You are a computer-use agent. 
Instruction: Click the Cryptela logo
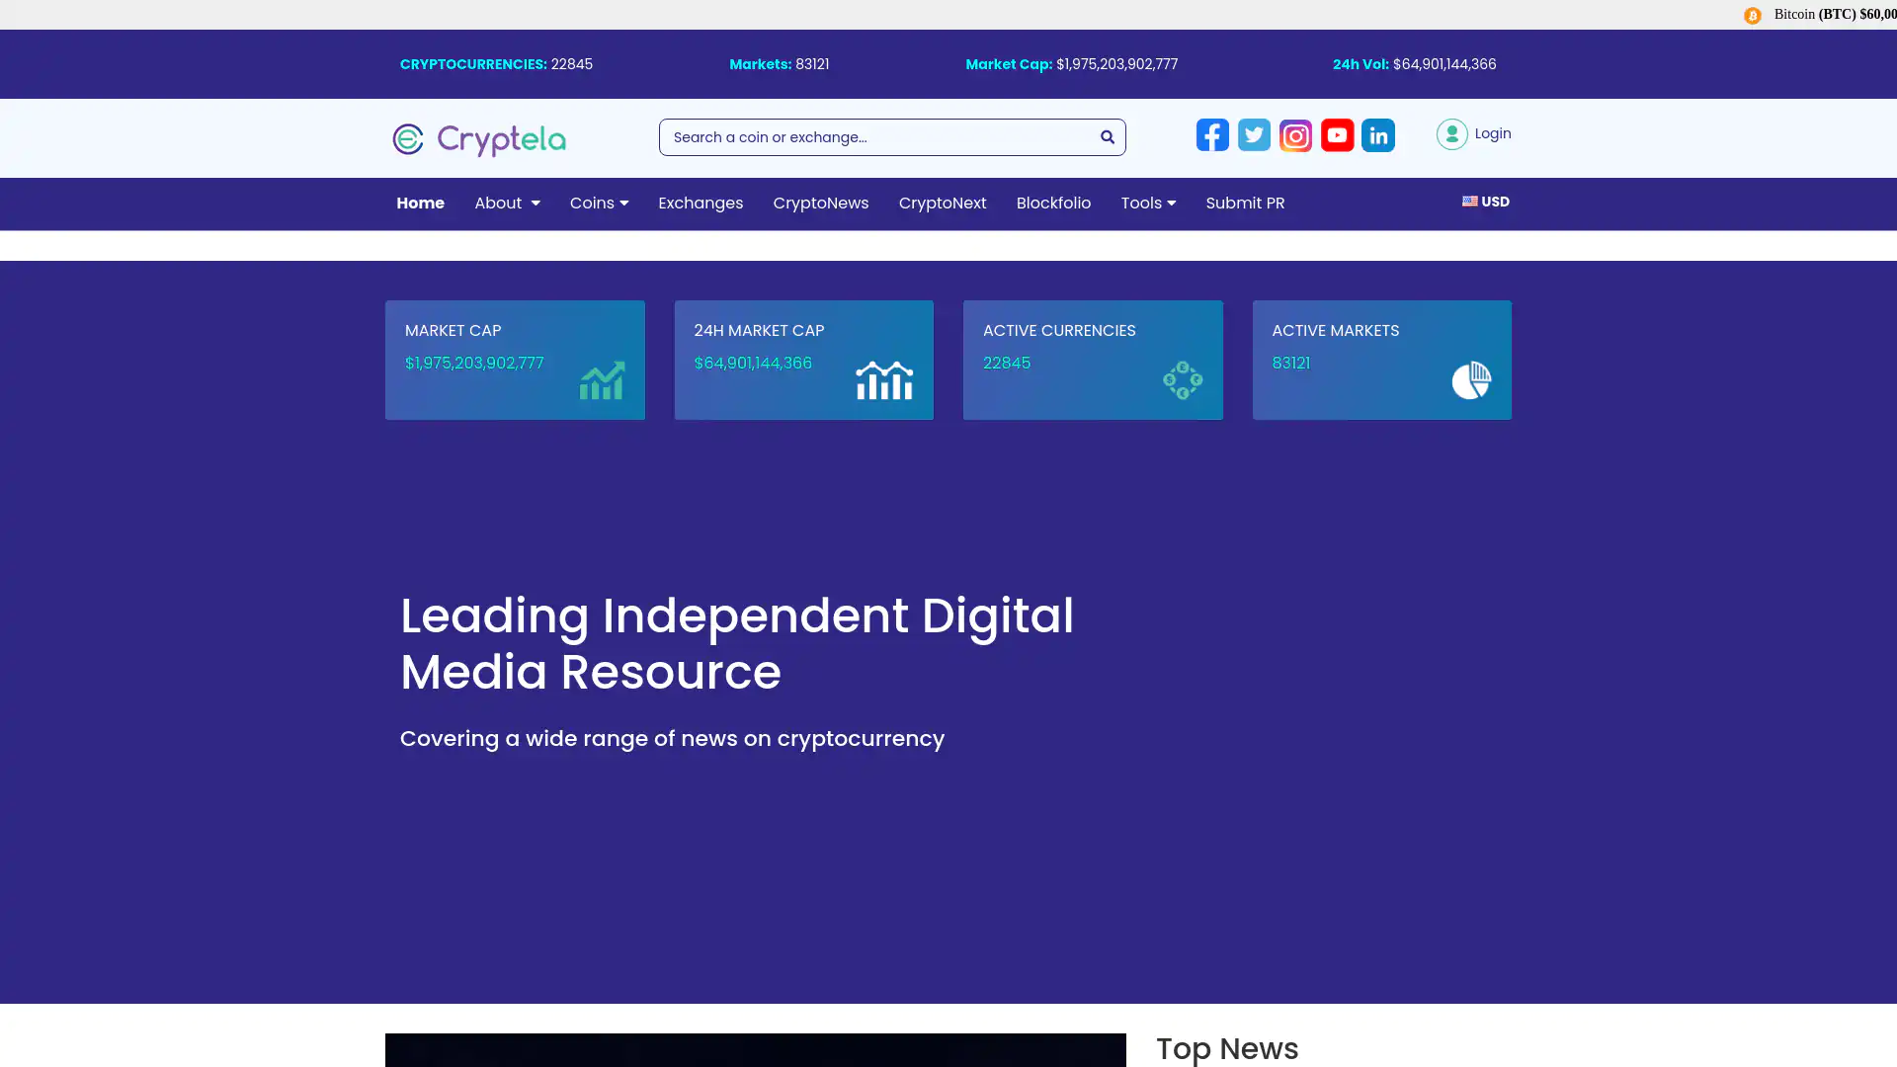(x=479, y=139)
